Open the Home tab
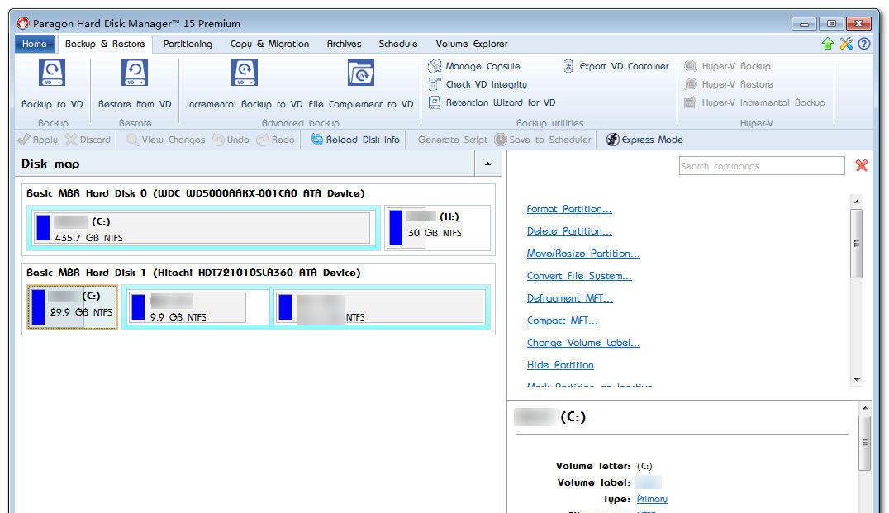This screenshot has width=889, height=513. click(35, 44)
